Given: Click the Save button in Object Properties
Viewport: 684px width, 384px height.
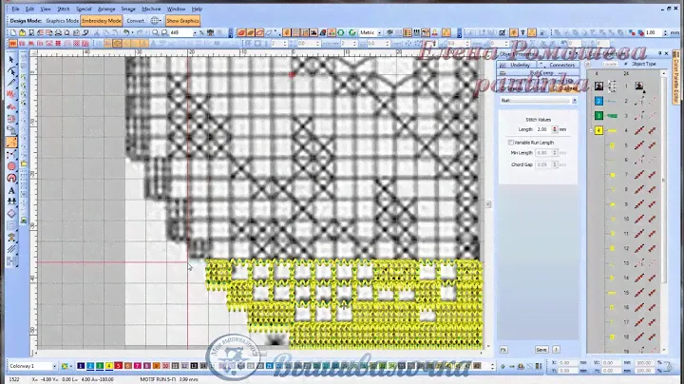Looking at the screenshot, I should pos(541,349).
